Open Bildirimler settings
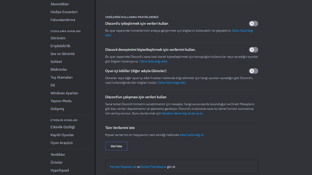312x175 pixels. click(59, 69)
